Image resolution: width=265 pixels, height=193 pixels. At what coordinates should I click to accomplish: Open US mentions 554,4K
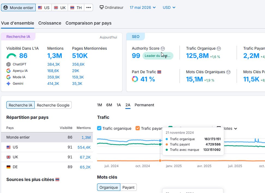[84, 147]
